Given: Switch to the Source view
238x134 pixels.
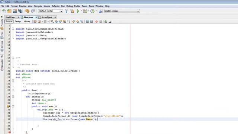Looking at the screenshot, I should pyautogui.click(x=9, y=22).
